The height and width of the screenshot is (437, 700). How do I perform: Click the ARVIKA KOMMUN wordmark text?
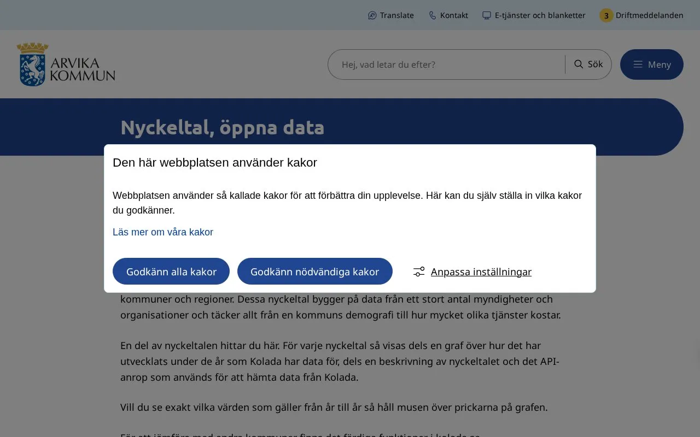(x=83, y=69)
